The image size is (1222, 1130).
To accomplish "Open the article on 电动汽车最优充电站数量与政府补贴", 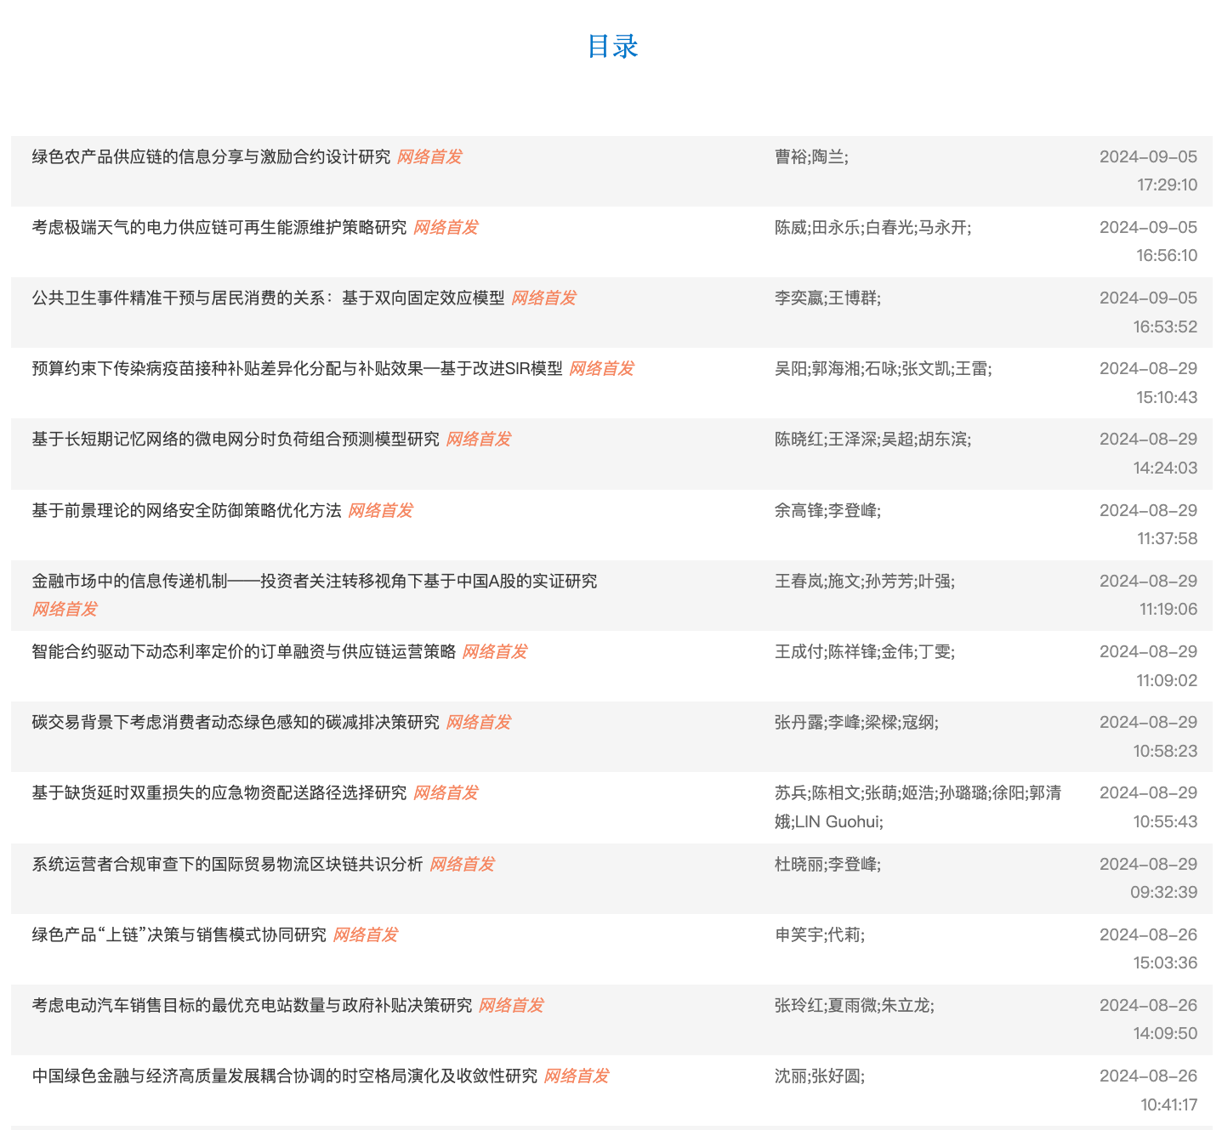I will [x=252, y=1006].
